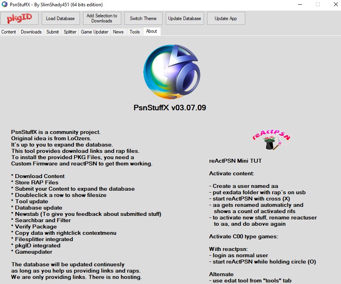The image size is (341, 284).
Task: Select the Splitter tab
Action: point(70,32)
